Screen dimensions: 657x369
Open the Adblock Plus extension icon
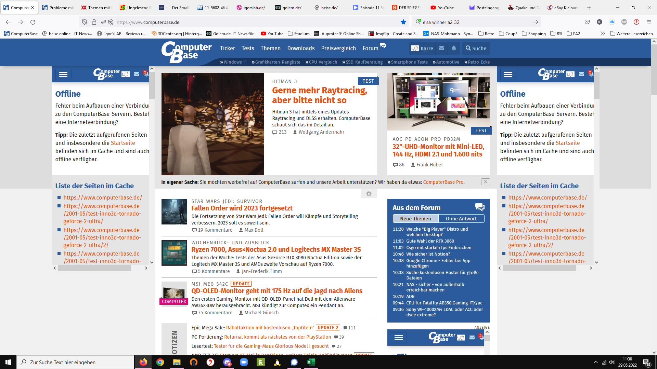(624, 22)
